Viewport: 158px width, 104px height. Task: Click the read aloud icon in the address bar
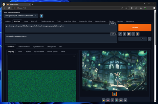click(x=122, y=8)
